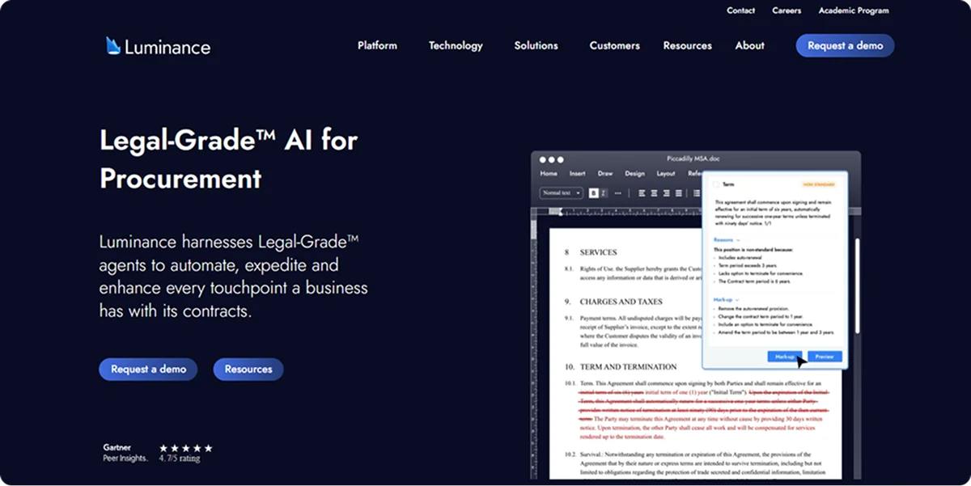
Task: Click the 4.7/5 rating text
Action: click(179, 459)
